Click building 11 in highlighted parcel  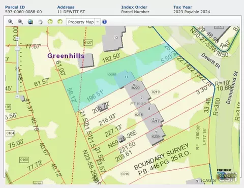click(127, 77)
